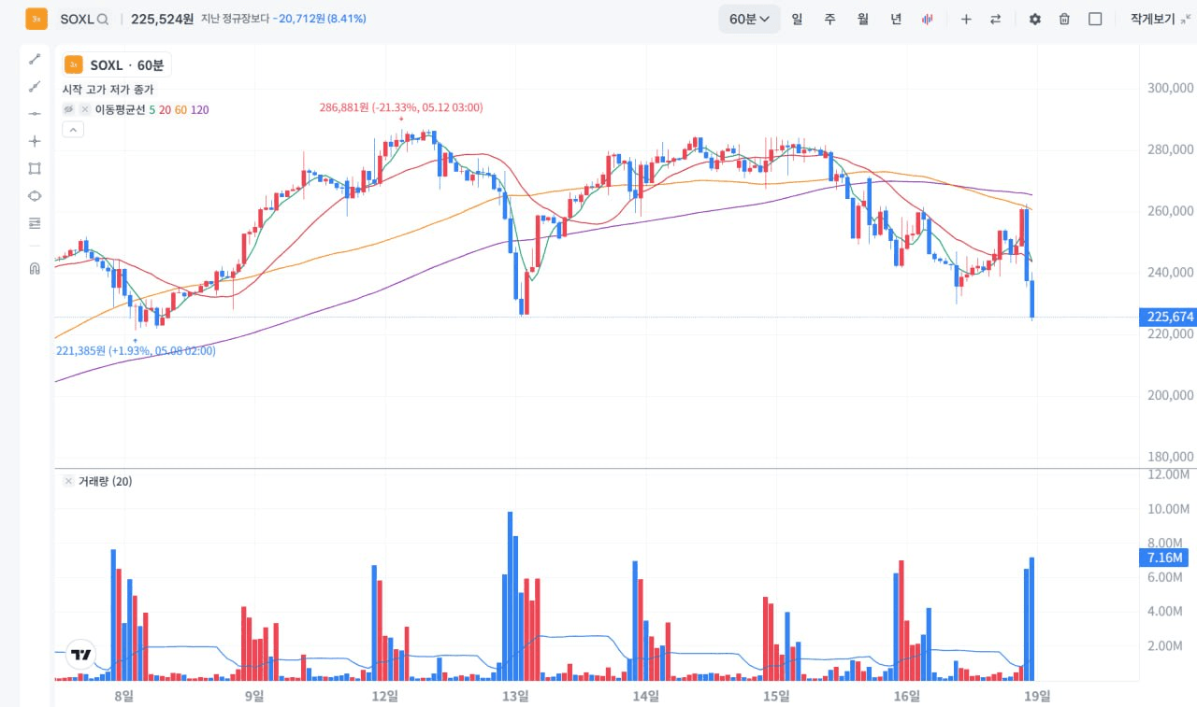Click the compare symbols swap-arrows icon
Screen dimensions: 1197x707
tap(996, 19)
